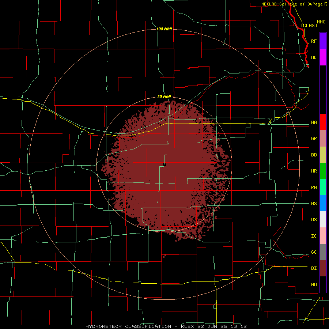Click the 50 NMI range ring label

pos(164,97)
